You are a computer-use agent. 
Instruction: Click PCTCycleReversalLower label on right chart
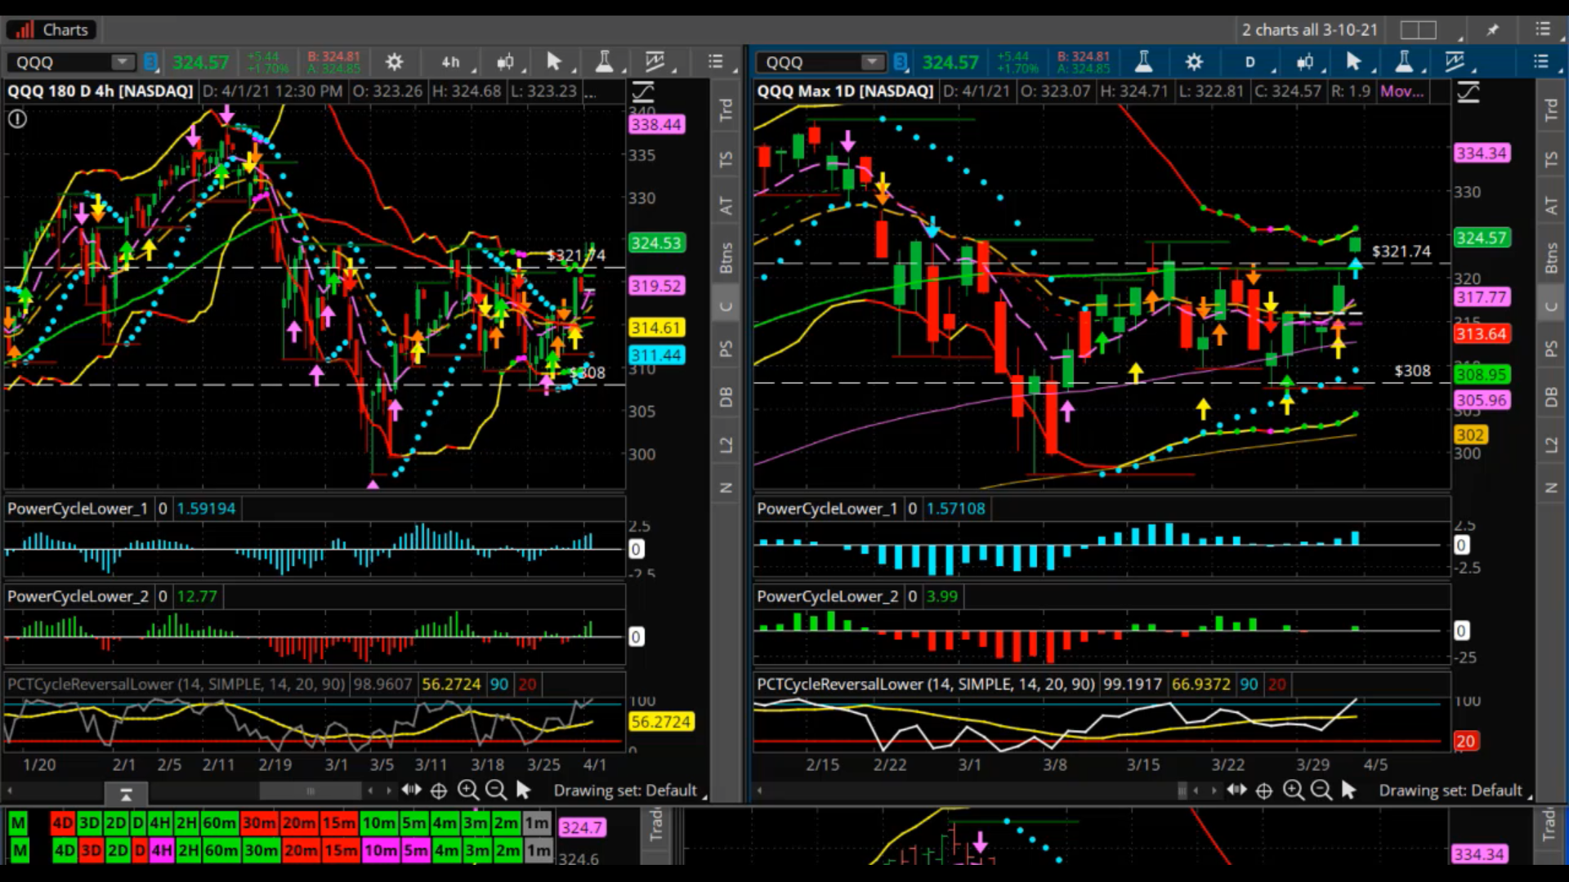pyautogui.click(x=926, y=684)
